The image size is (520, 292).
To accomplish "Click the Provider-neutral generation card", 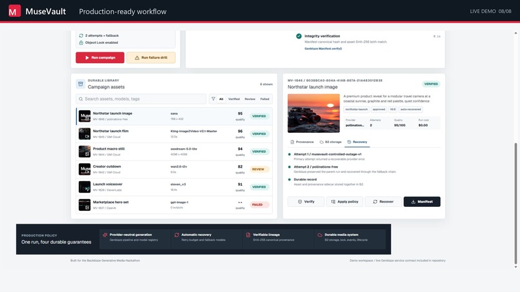I will 135,239.
